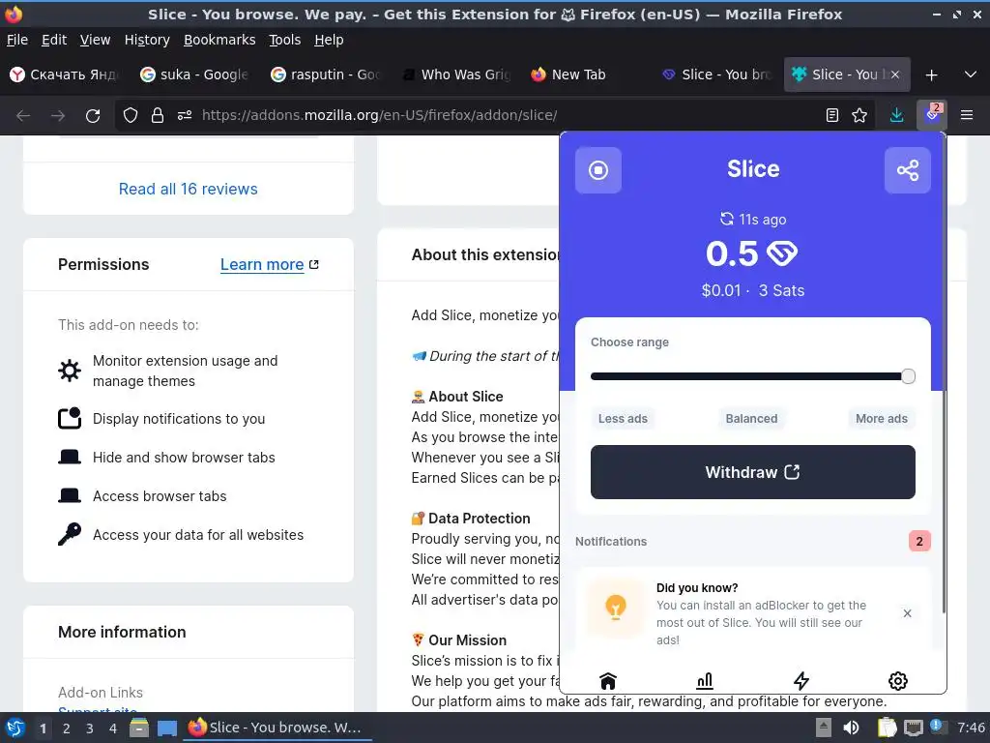990x743 pixels.
Task: Open the taskbar file manager icon
Action: (139, 728)
